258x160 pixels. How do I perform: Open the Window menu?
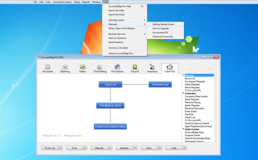96,2
